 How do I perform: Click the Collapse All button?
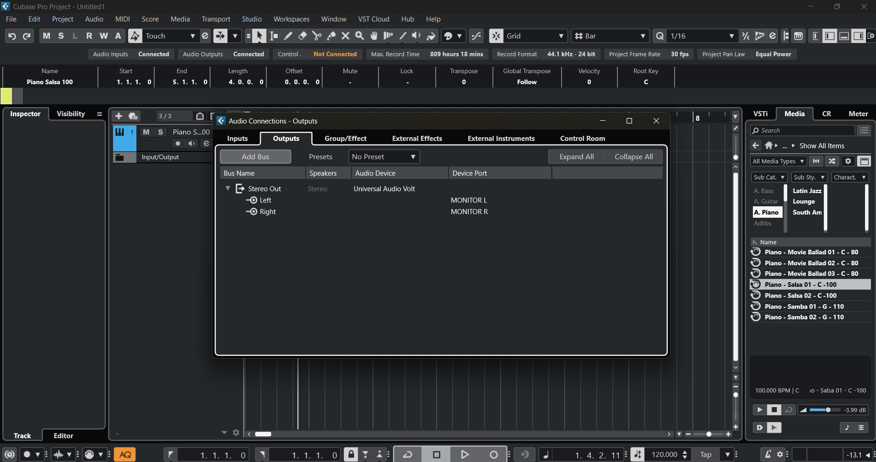point(633,157)
